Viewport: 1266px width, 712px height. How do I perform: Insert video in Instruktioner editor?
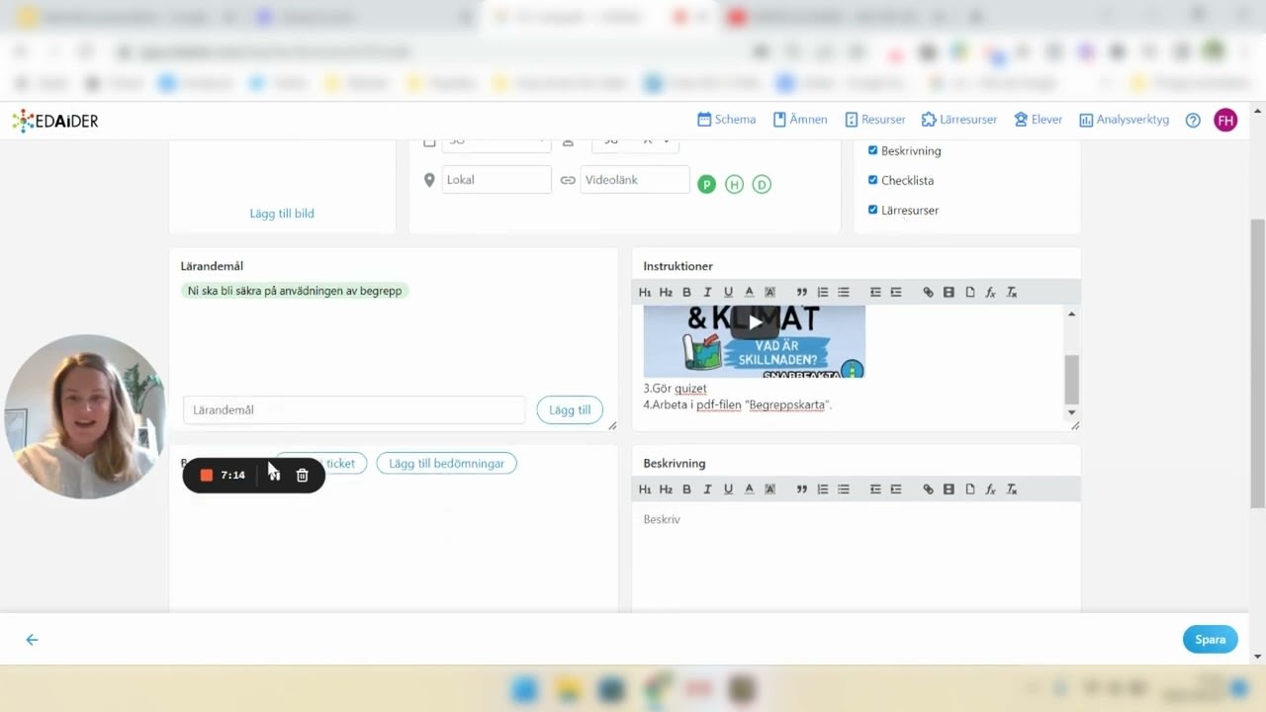(x=949, y=293)
